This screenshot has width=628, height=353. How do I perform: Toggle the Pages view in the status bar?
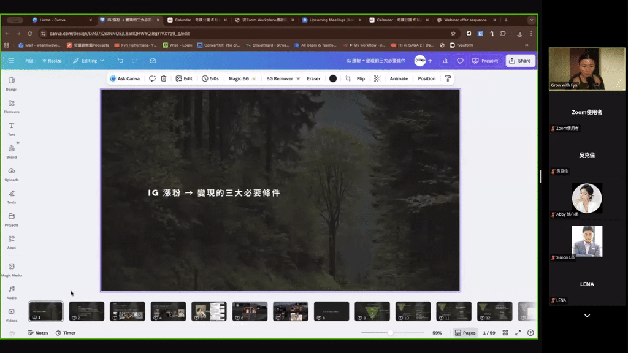click(x=465, y=332)
